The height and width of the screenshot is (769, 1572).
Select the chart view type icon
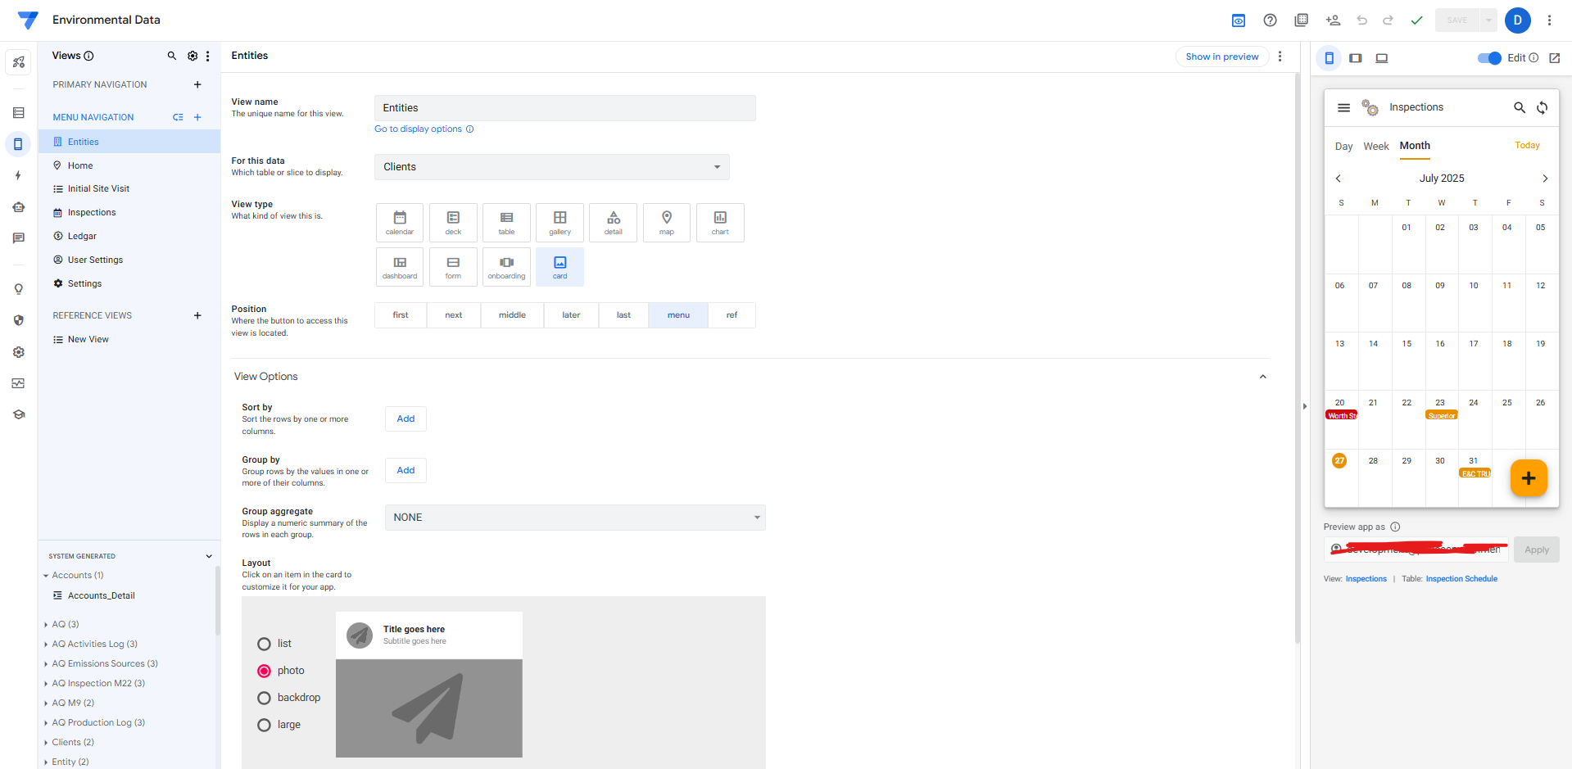coord(720,222)
